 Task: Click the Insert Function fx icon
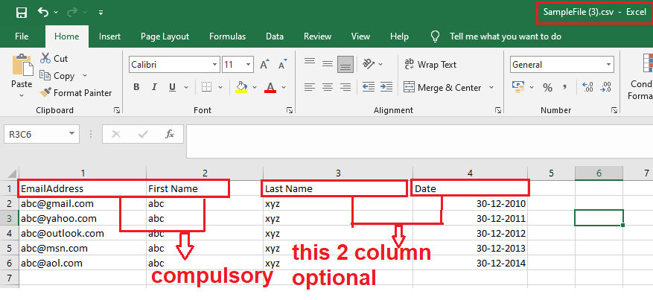click(170, 134)
